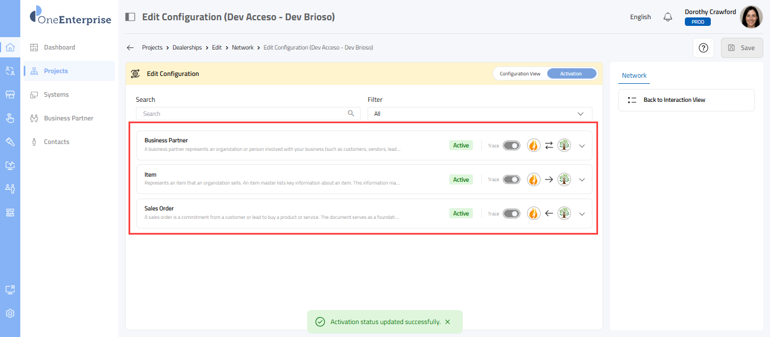Click the Search input field
The width and height of the screenshot is (770, 337).
click(x=244, y=114)
